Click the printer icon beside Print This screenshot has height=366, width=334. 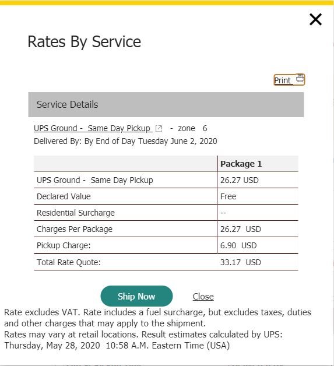click(300, 79)
